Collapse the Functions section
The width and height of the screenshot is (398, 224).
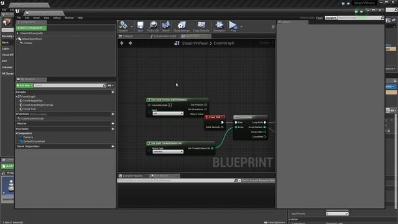(17, 114)
